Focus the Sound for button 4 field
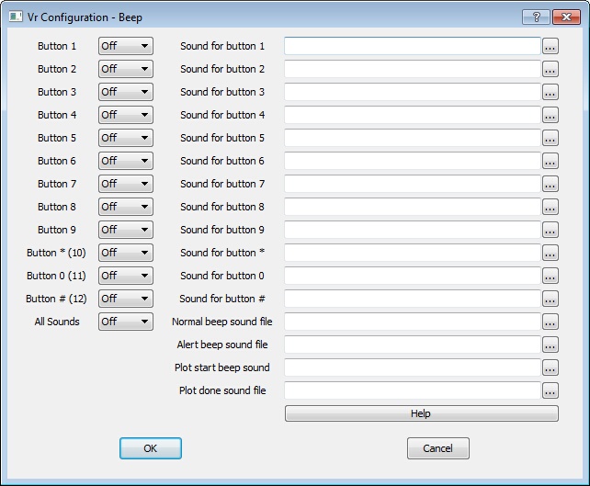The image size is (590, 486). point(413,115)
